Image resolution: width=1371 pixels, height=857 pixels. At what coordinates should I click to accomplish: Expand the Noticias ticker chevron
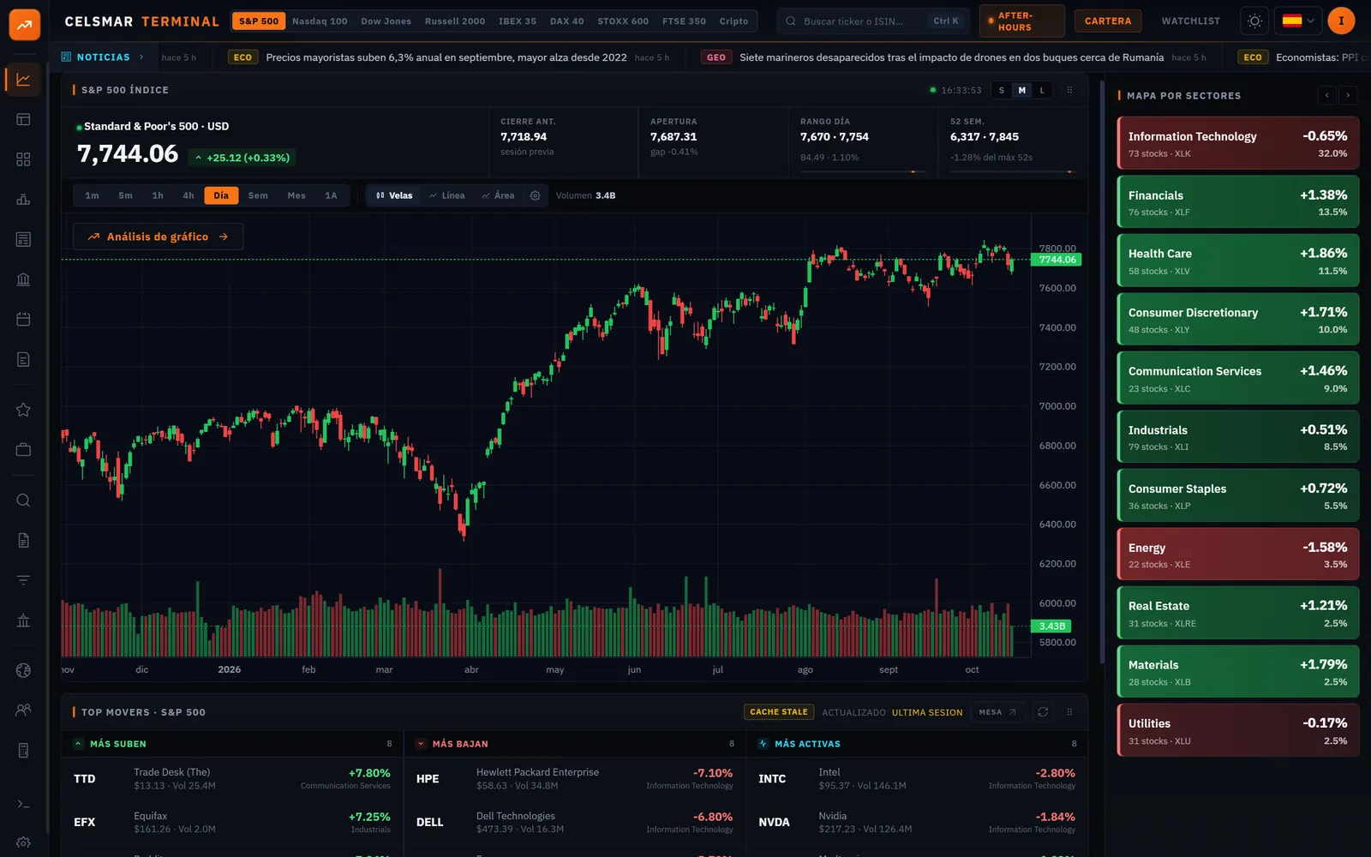141,57
